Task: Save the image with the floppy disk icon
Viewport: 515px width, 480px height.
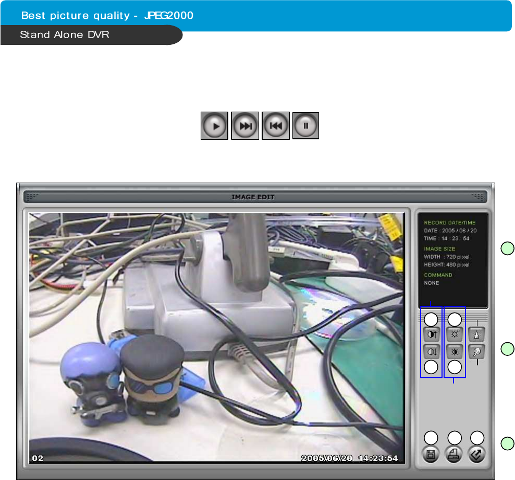Action: [x=431, y=454]
